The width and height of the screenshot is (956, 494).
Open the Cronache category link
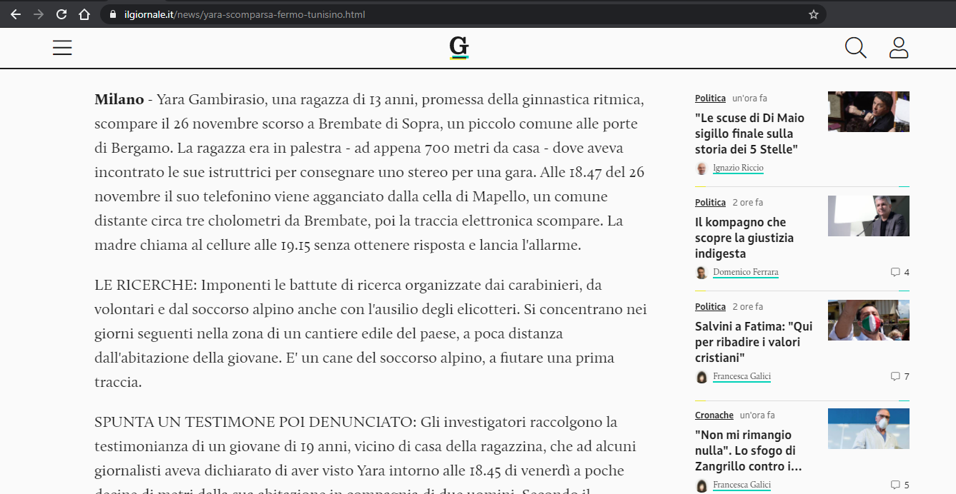pyautogui.click(x=714, y=415)
